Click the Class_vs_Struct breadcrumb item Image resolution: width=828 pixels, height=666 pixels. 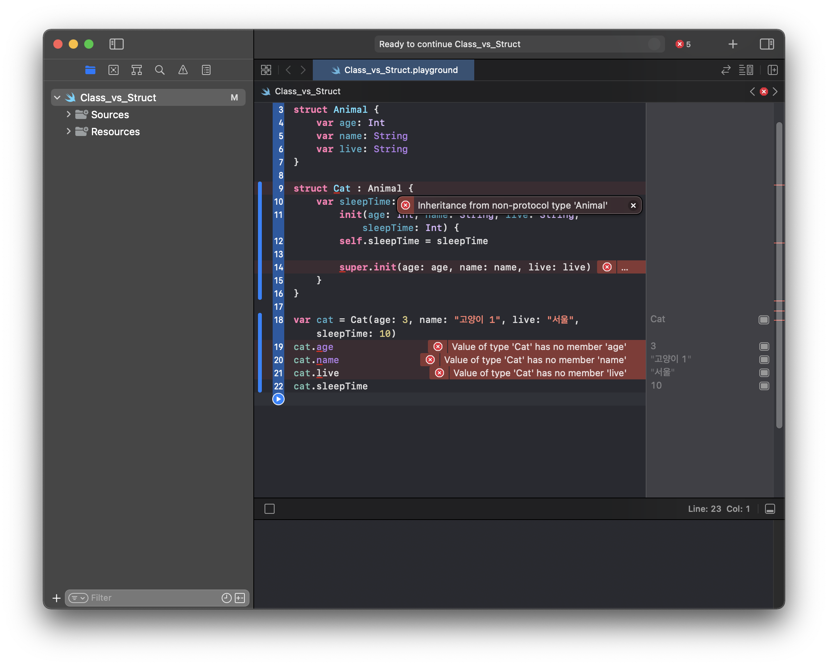pyautogui.click(x=307, y=91)
